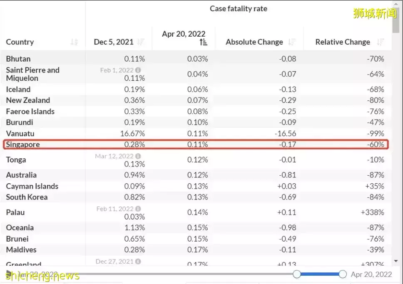Viewport: 403px width, 284px height.
Task: Click info icon beside Feb 11, 2022
Action: [138, 209]
